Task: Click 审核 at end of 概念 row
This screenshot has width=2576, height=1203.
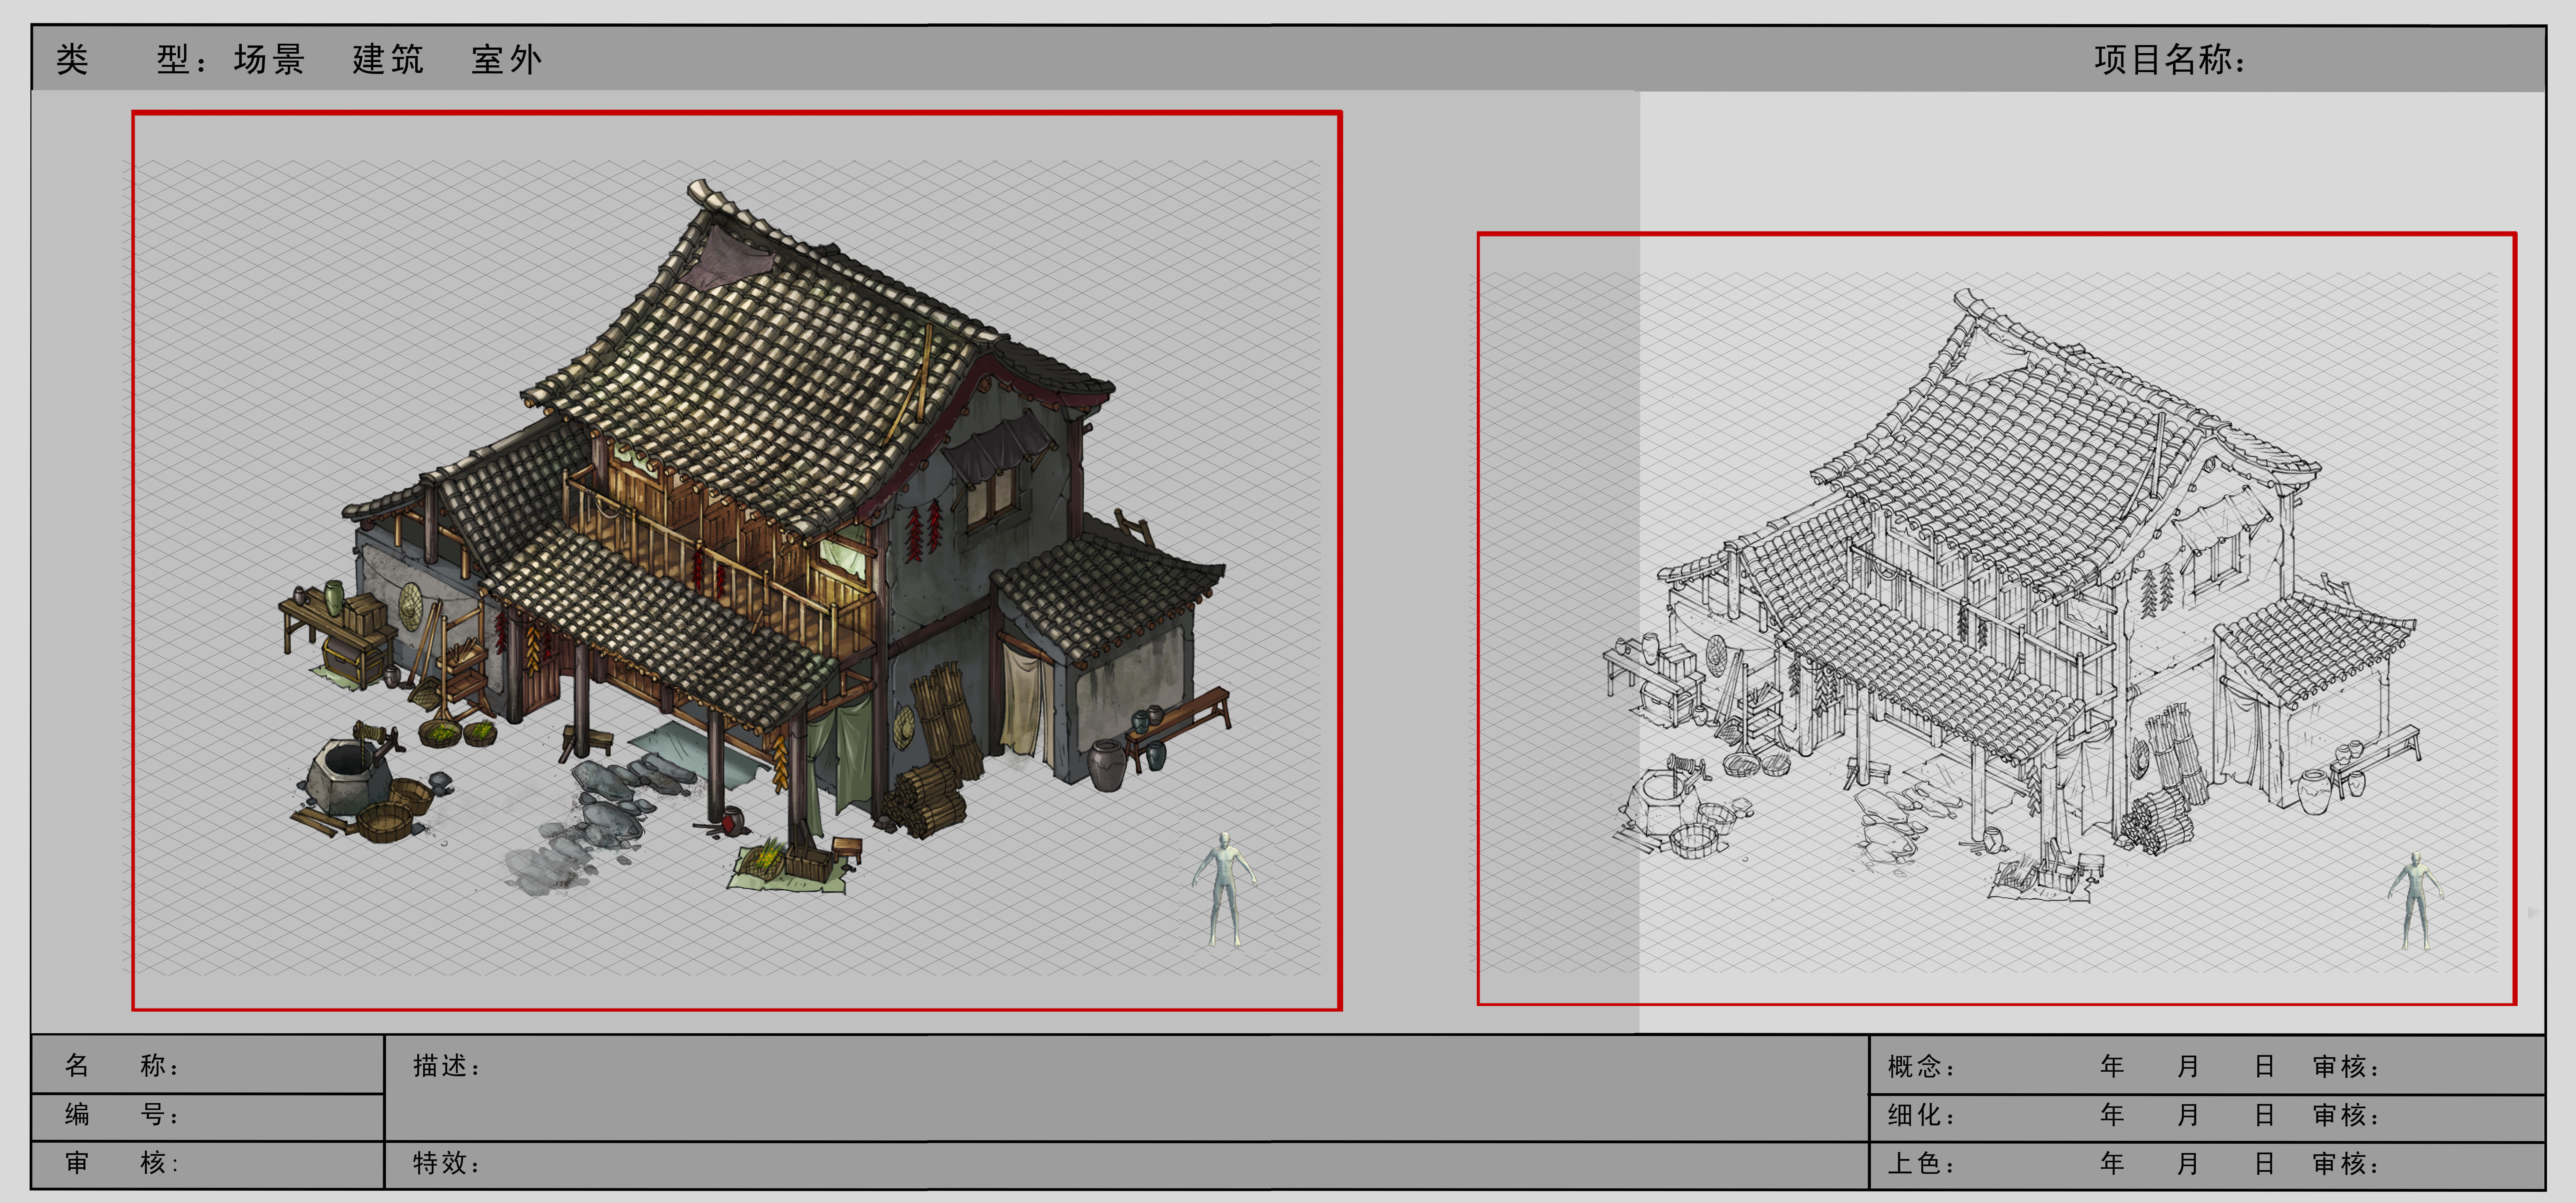Action: [x=2346, y=1066]
